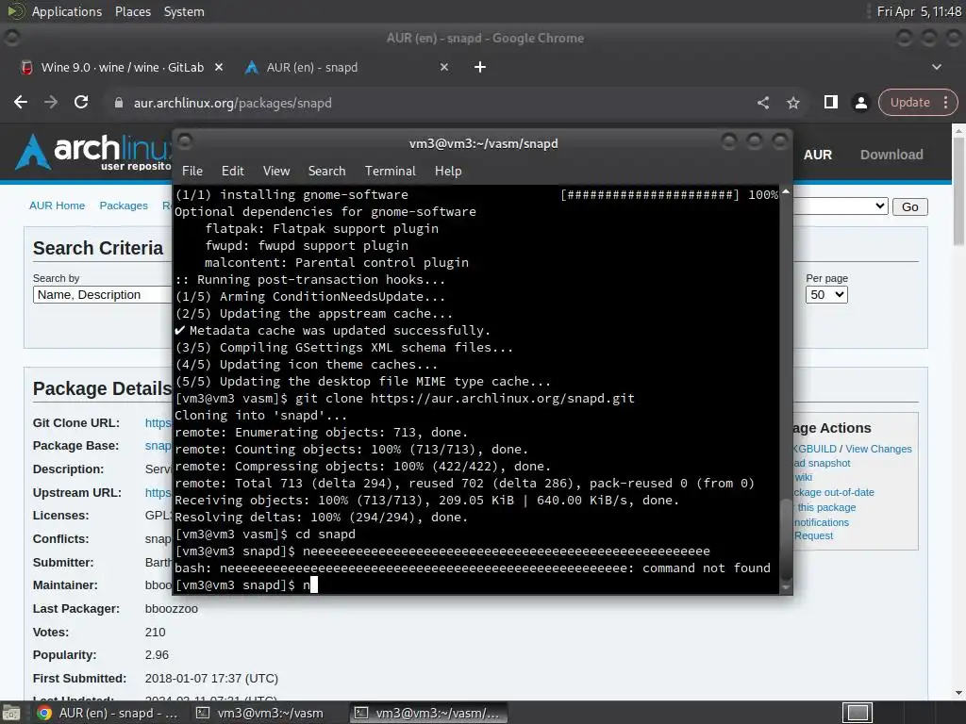The width and height of the screenshot is (966, 724).
Task: Click workspace switcher in bottom panel
Action: point(857,713)
